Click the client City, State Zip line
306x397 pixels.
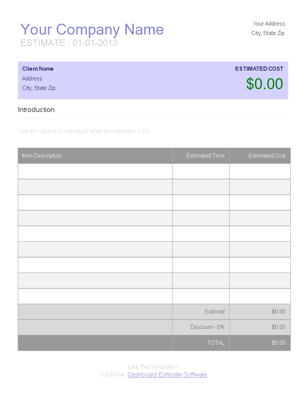[39, 88]
